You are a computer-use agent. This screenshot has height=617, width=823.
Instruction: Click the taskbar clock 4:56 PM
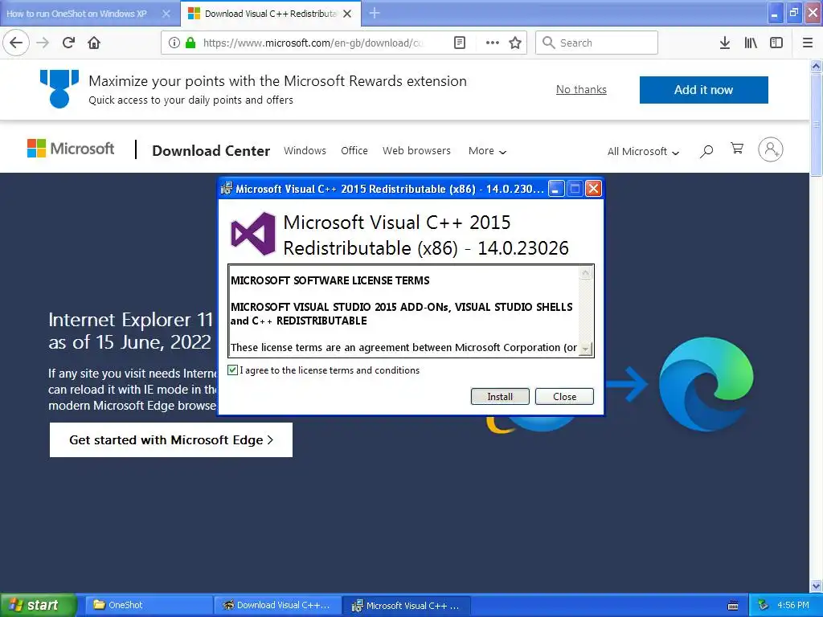[x=793, y=605]
